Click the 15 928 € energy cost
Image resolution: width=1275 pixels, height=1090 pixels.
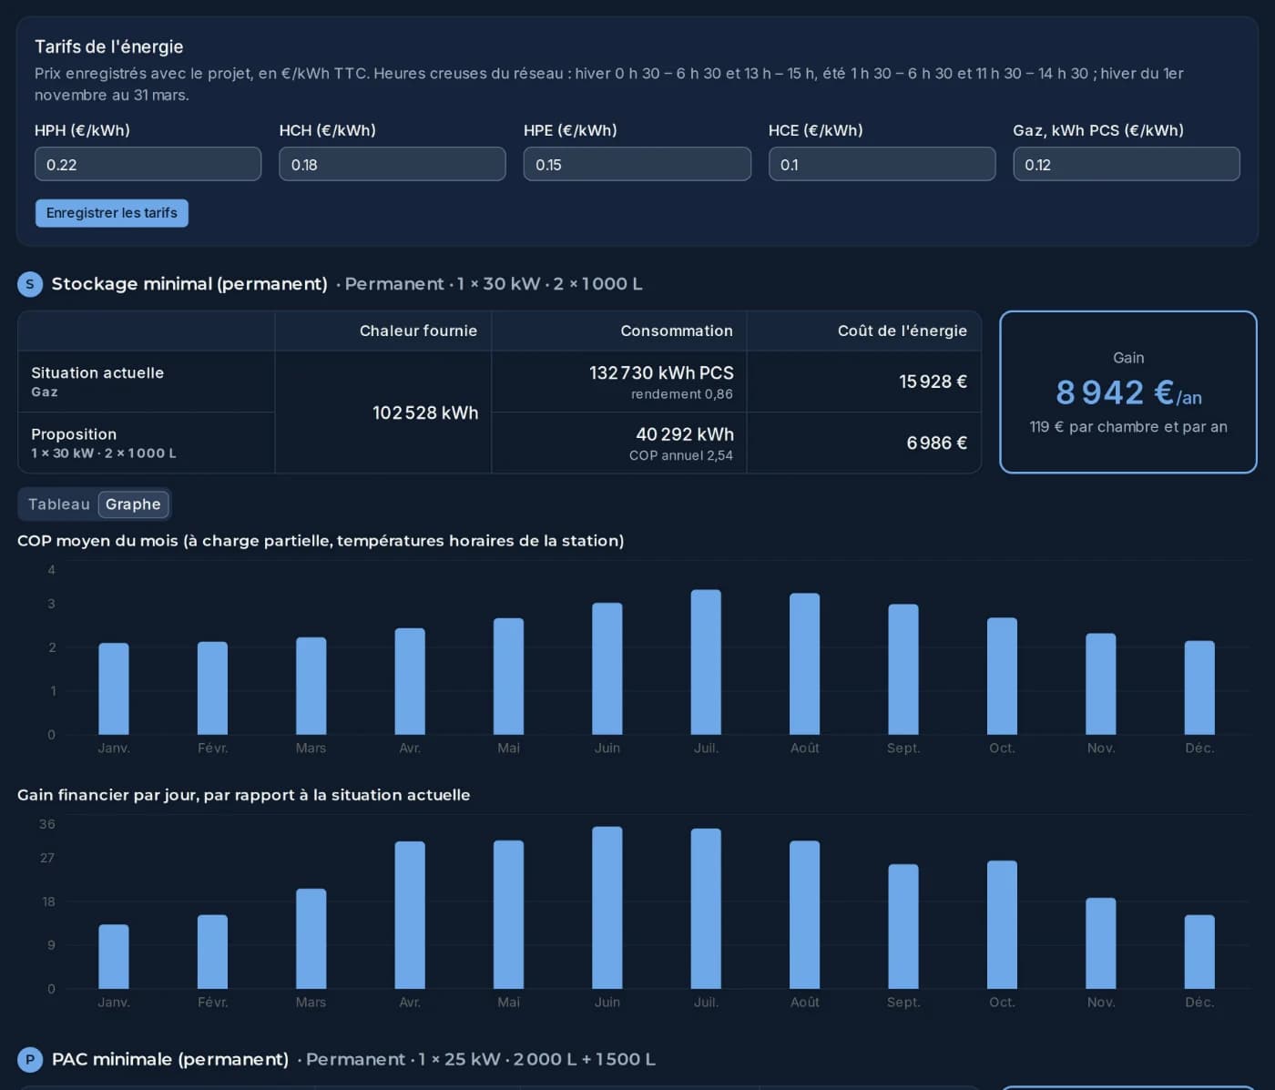933,382
